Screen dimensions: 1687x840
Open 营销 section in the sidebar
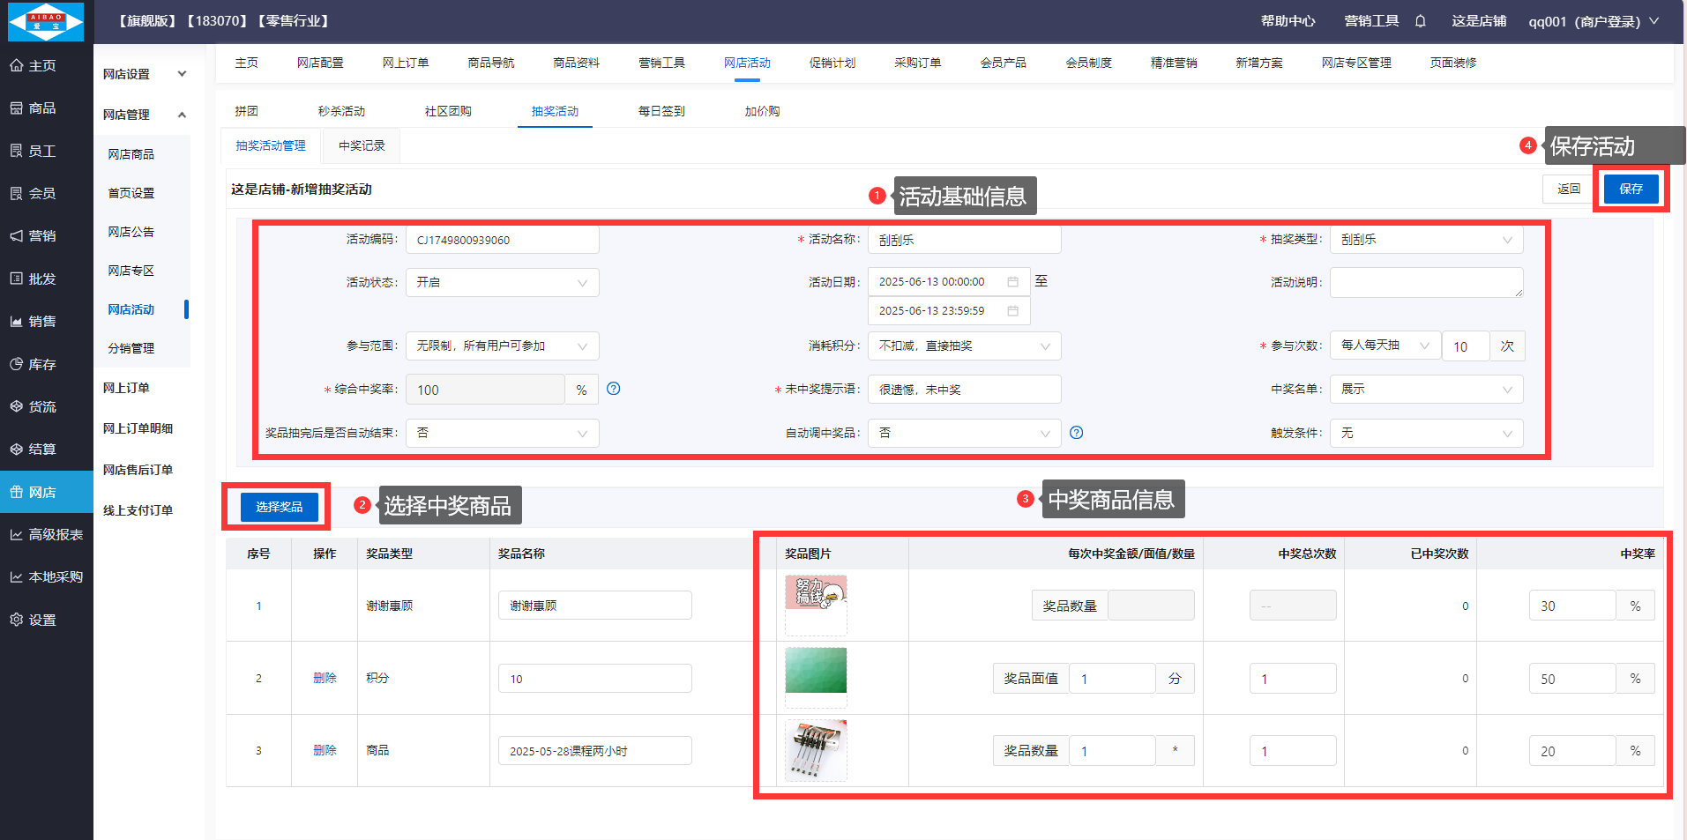pyautogui.click(x=41, y=236)
